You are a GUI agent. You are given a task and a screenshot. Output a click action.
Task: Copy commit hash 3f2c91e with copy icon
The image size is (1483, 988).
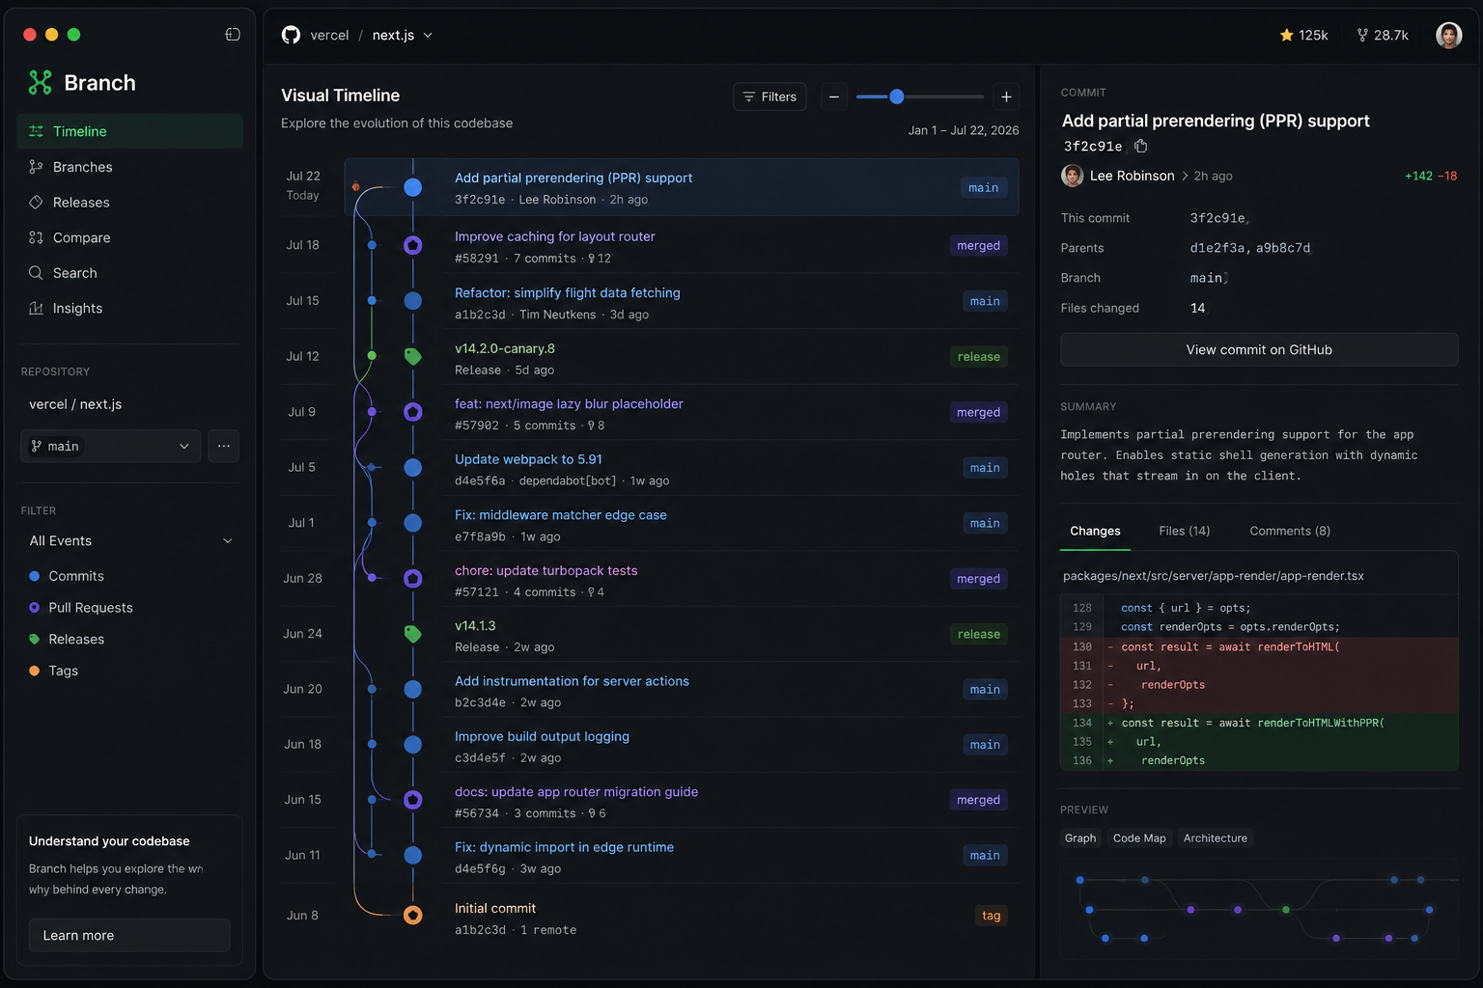point(1141,147)
